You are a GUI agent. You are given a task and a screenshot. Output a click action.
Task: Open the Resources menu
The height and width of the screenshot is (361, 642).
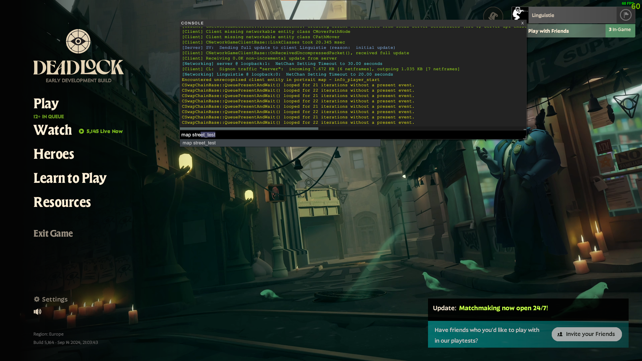(x=62, y=202)
